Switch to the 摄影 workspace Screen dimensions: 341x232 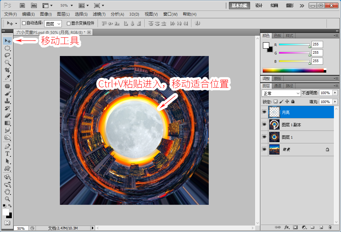[x=289, y=6]
